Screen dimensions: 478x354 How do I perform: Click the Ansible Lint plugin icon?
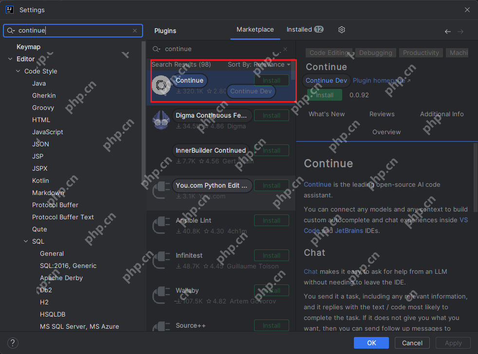click(x=161, y=225)
